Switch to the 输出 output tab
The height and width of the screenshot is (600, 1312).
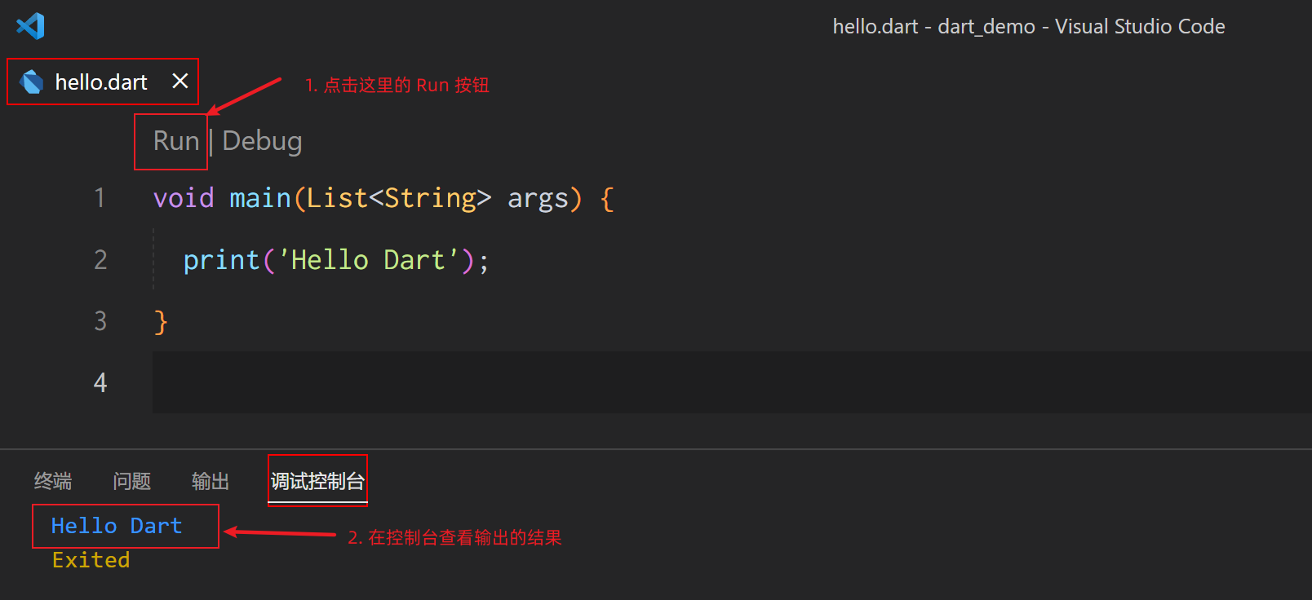tap(211, 481)
